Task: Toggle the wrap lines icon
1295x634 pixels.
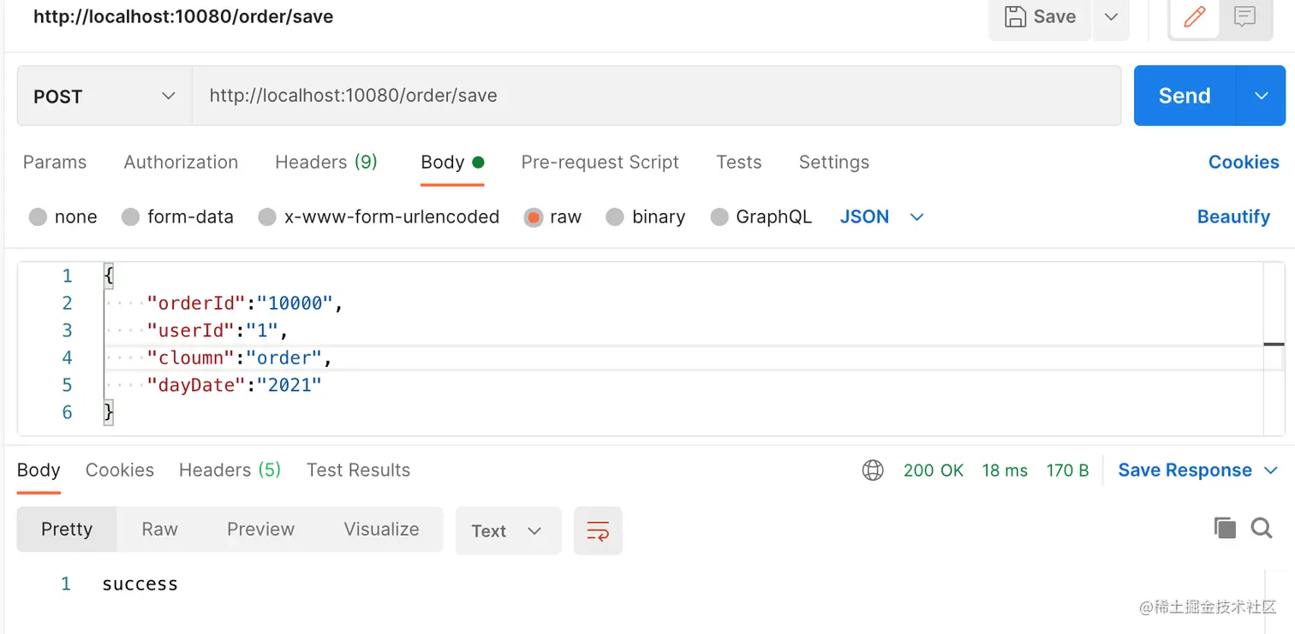Action: pos(598,530)
